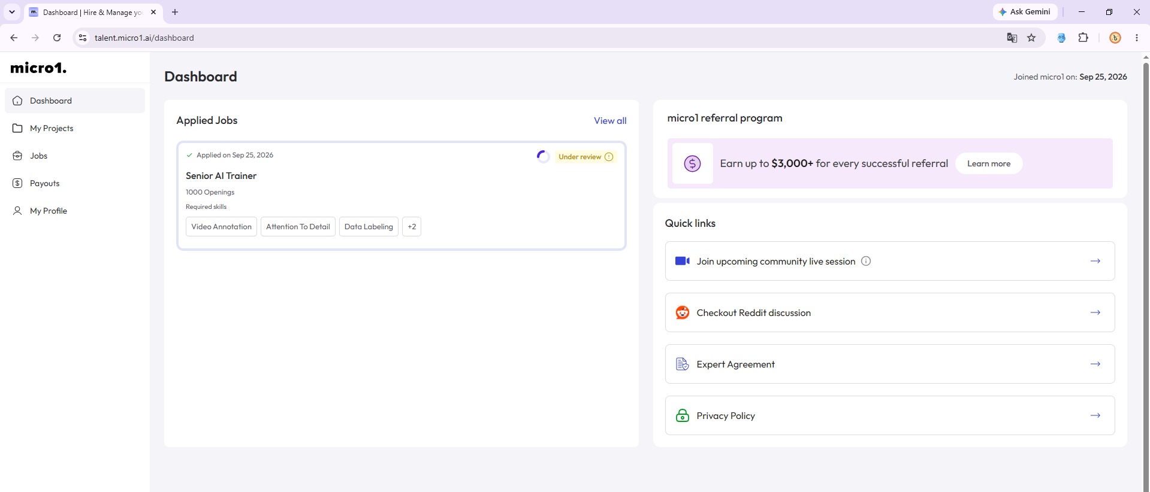Open the Jobs section

tap(75, 156)
